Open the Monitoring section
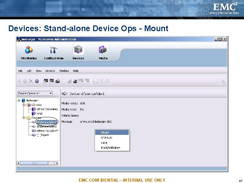Viewport: 244px width, 183px height. point(29,53)
